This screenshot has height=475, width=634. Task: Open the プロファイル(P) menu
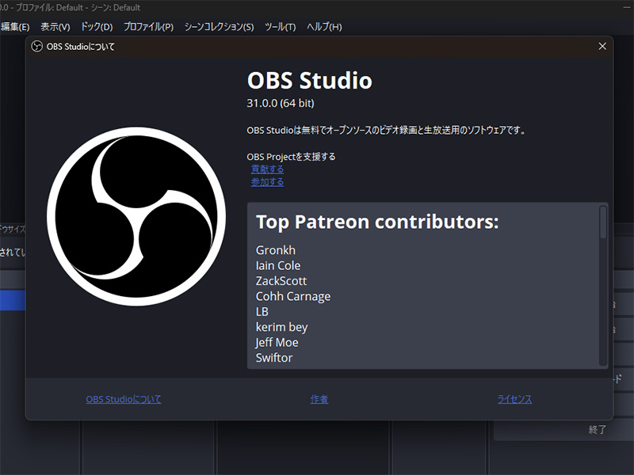click(x=148, y=27)
